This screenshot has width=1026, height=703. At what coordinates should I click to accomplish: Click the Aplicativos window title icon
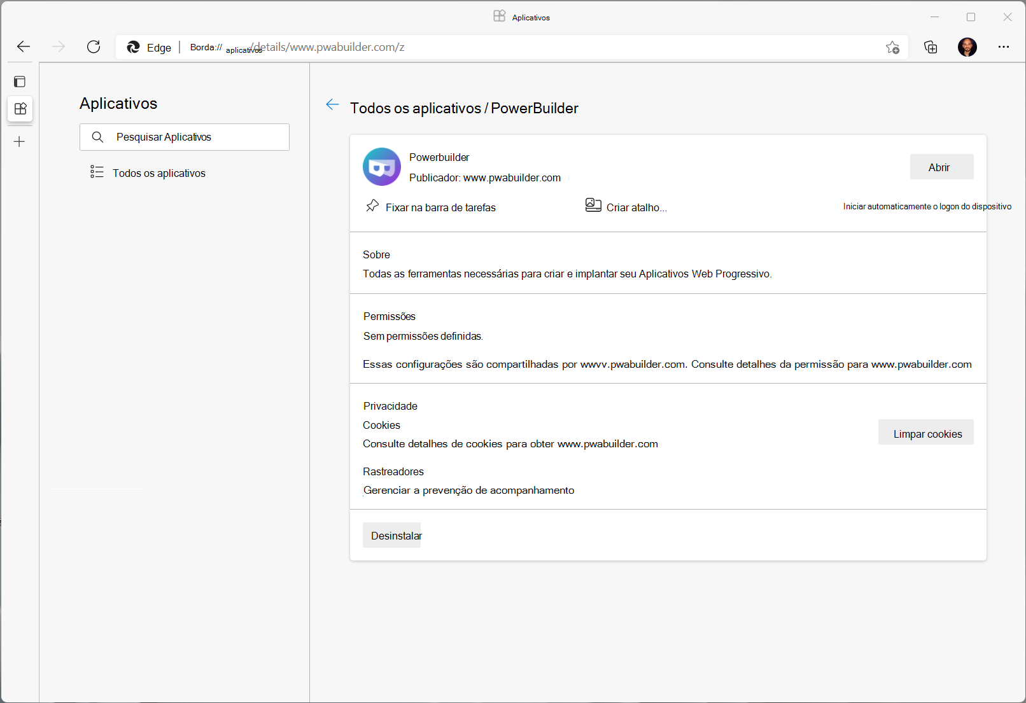tap(500, 16)
